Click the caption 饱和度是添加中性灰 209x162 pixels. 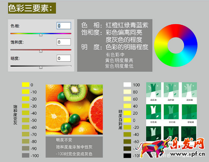[x=74, y=147]
